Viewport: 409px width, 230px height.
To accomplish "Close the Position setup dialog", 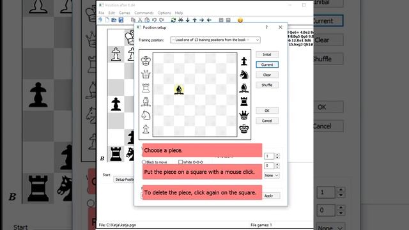I will tap(280, 27).
